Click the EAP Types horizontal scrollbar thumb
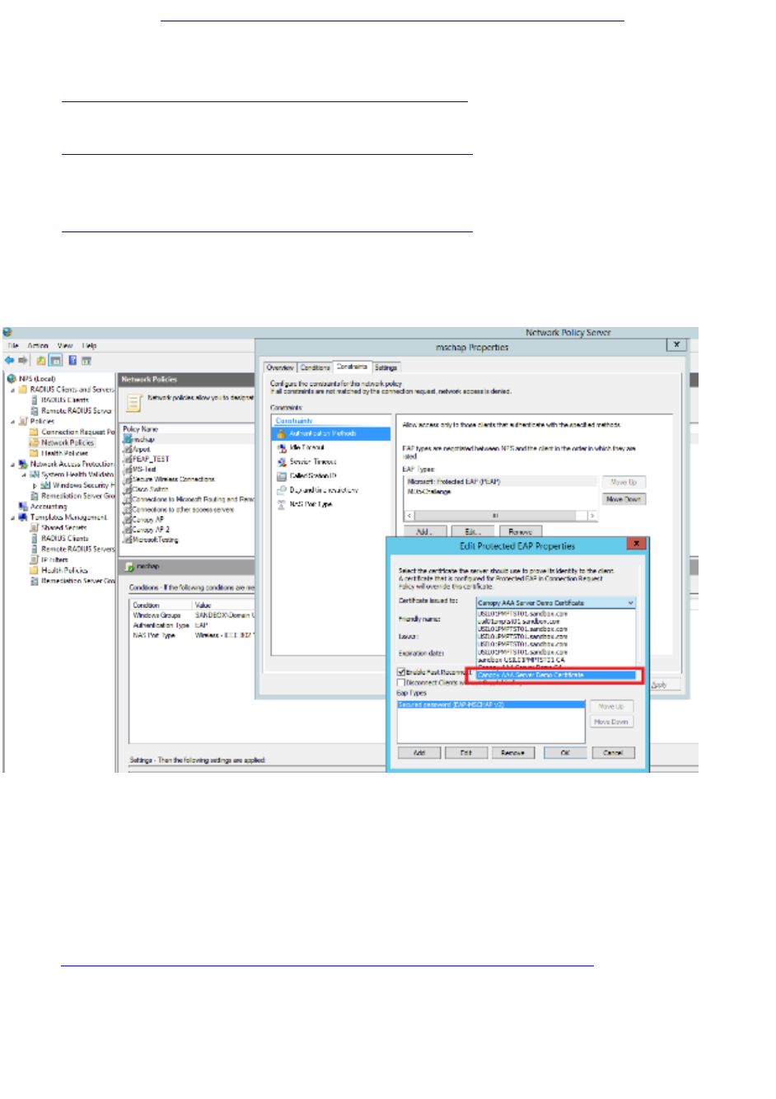Screen dimensions: 776x1099 tap(495, 516)
